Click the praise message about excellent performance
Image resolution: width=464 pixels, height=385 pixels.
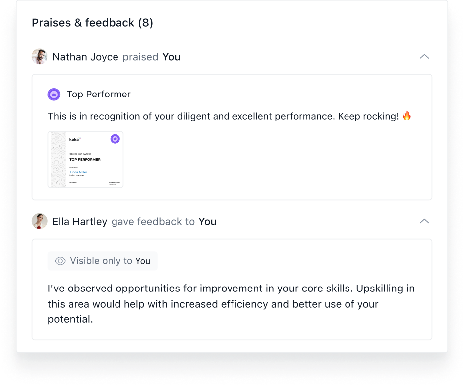223,116
